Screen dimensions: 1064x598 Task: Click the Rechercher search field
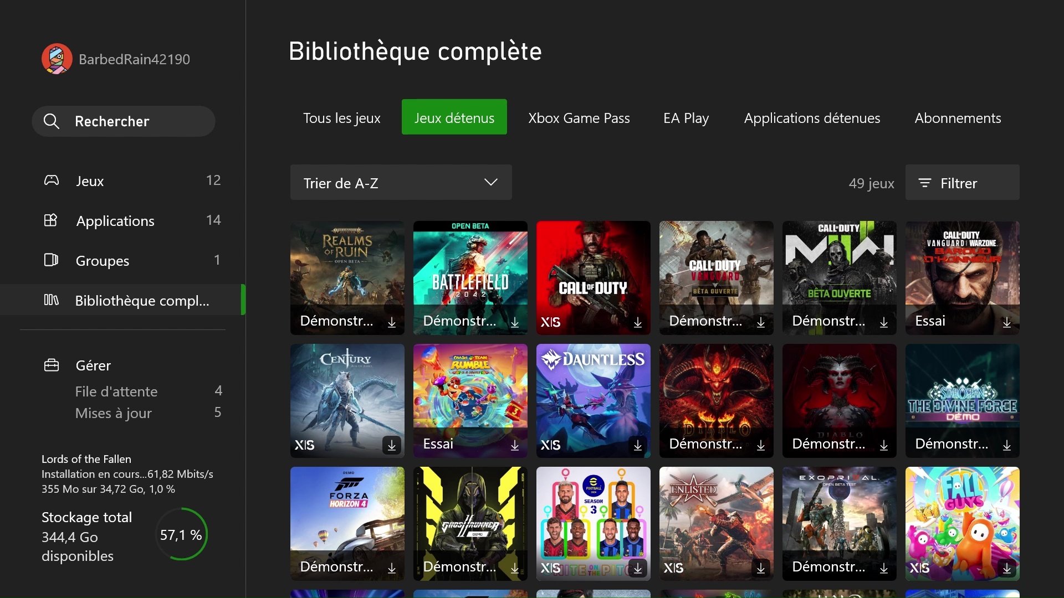[x=123, y=121]
